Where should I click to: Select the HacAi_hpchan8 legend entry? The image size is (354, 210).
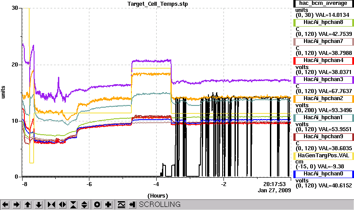tap(323, 23)
